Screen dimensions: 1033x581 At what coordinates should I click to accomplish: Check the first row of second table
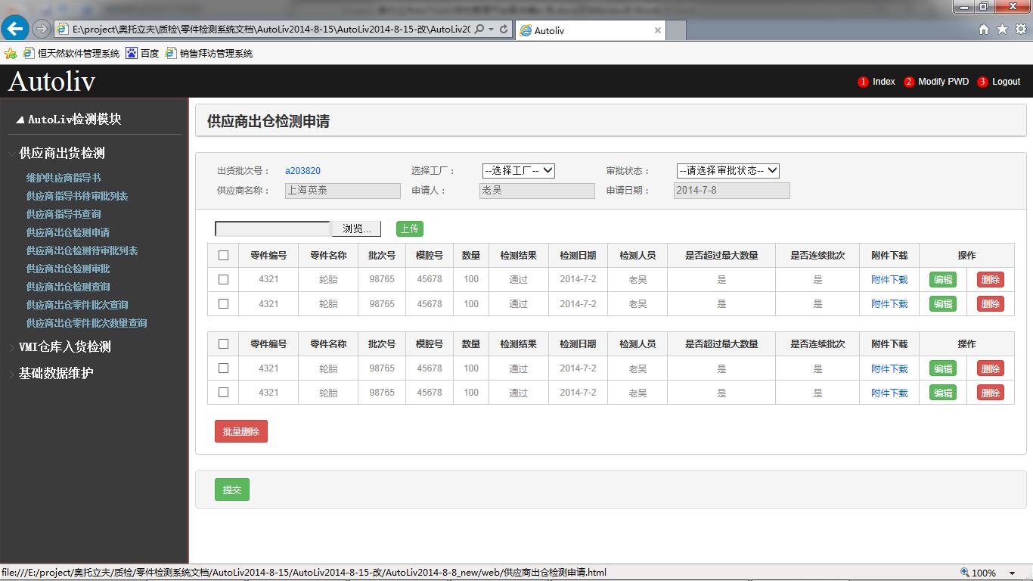223,368
